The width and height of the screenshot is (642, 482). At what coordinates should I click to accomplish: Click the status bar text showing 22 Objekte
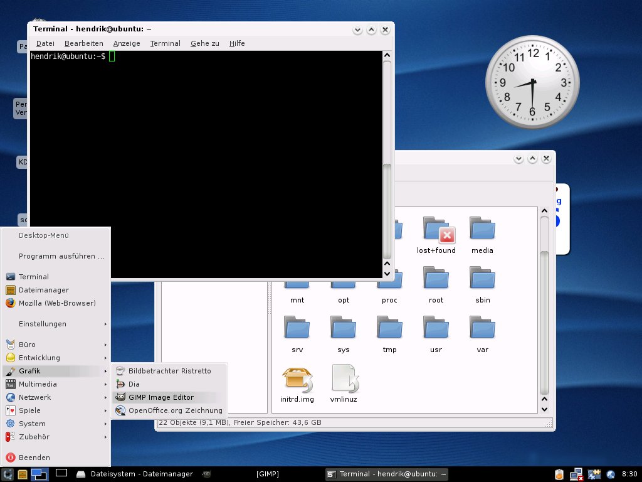(x=240, y=422)
